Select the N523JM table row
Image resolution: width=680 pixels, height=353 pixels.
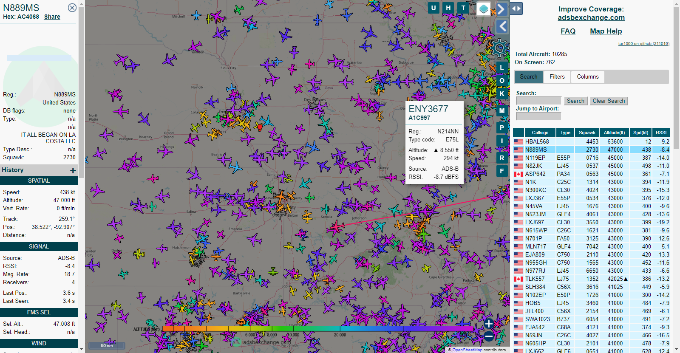tap(591, 215)
